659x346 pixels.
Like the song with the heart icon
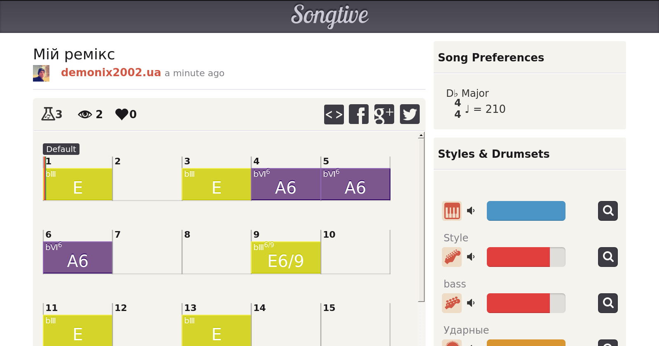click(x=122, y=114)
